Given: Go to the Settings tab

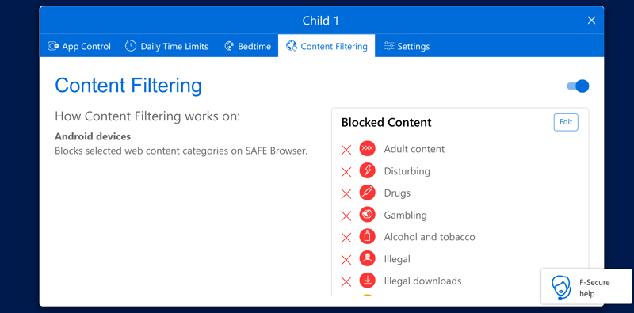Looking at the screenshot, I should [407, 46].
